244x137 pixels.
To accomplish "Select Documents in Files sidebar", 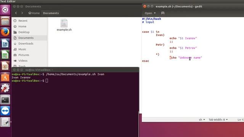I will click(29, 38).
